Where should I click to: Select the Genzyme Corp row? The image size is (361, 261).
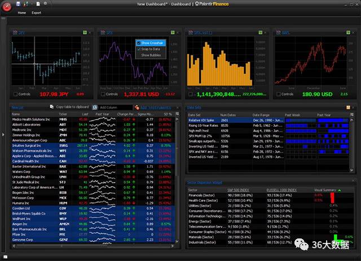93,240
